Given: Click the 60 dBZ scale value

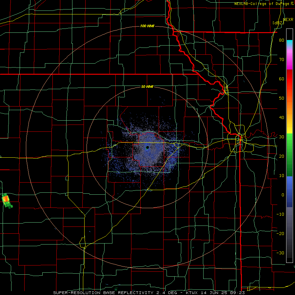Looking at the screenshot, I should 282,79.
